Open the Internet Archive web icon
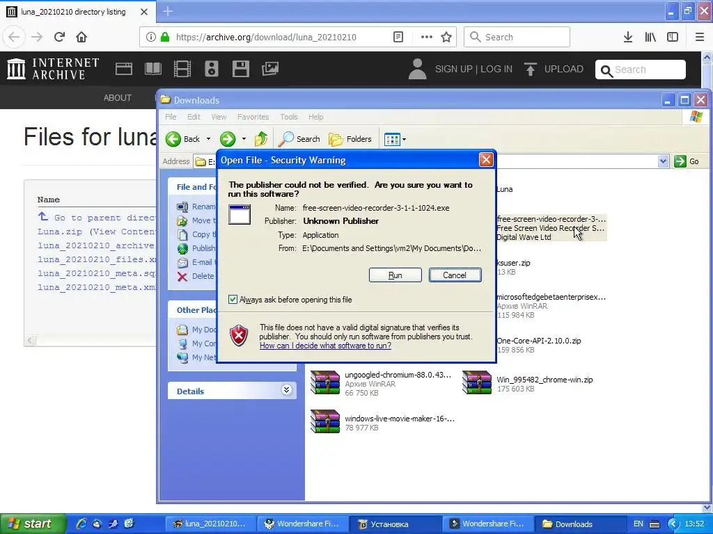713x534 pixels. click(x=124, y=69)
